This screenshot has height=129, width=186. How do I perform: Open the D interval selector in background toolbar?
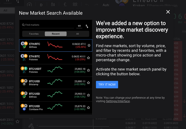tap(41, 5)
